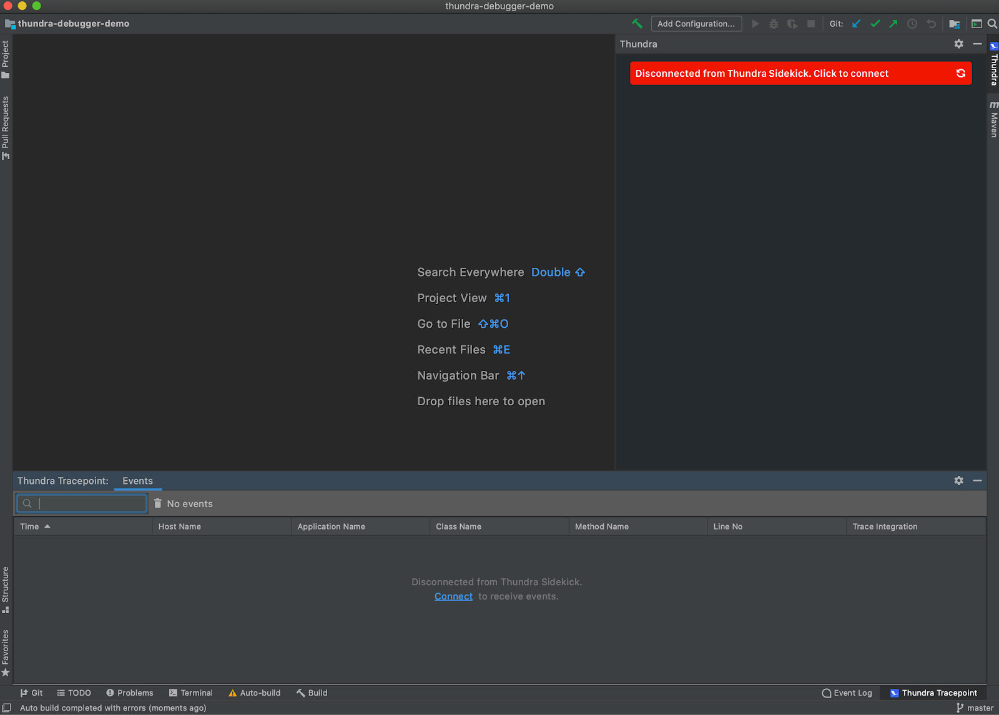The width and height of the screenshot is (999, 715).
Task: Click Git Update Project blue arrow
Action: click(x=857, y=24)
